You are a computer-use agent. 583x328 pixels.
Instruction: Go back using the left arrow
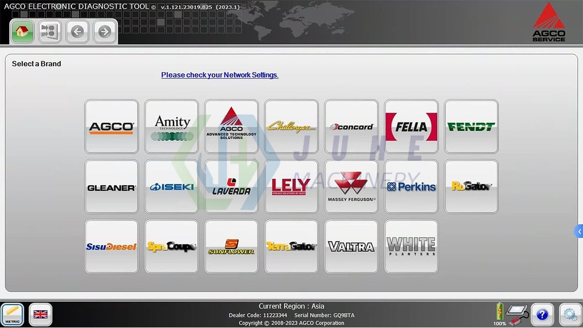pyautogui.click(x=76, y=31)
